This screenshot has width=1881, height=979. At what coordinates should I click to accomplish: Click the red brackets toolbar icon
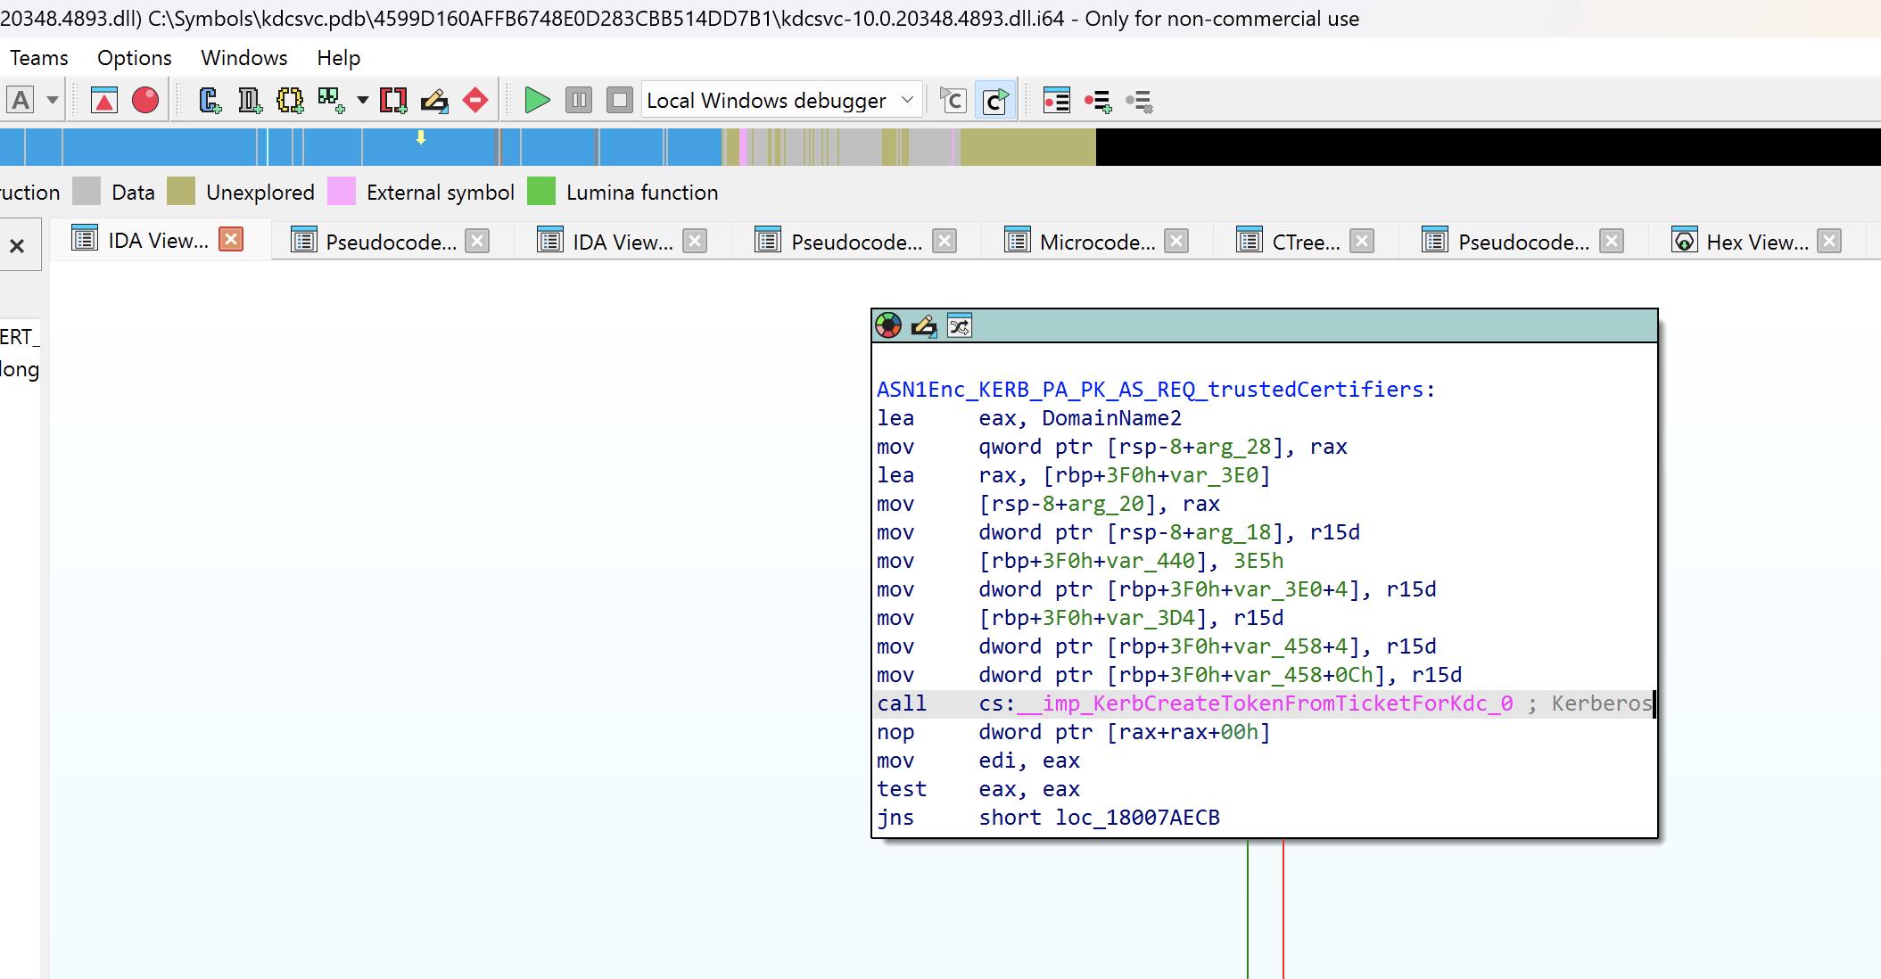tap(393, 100)
